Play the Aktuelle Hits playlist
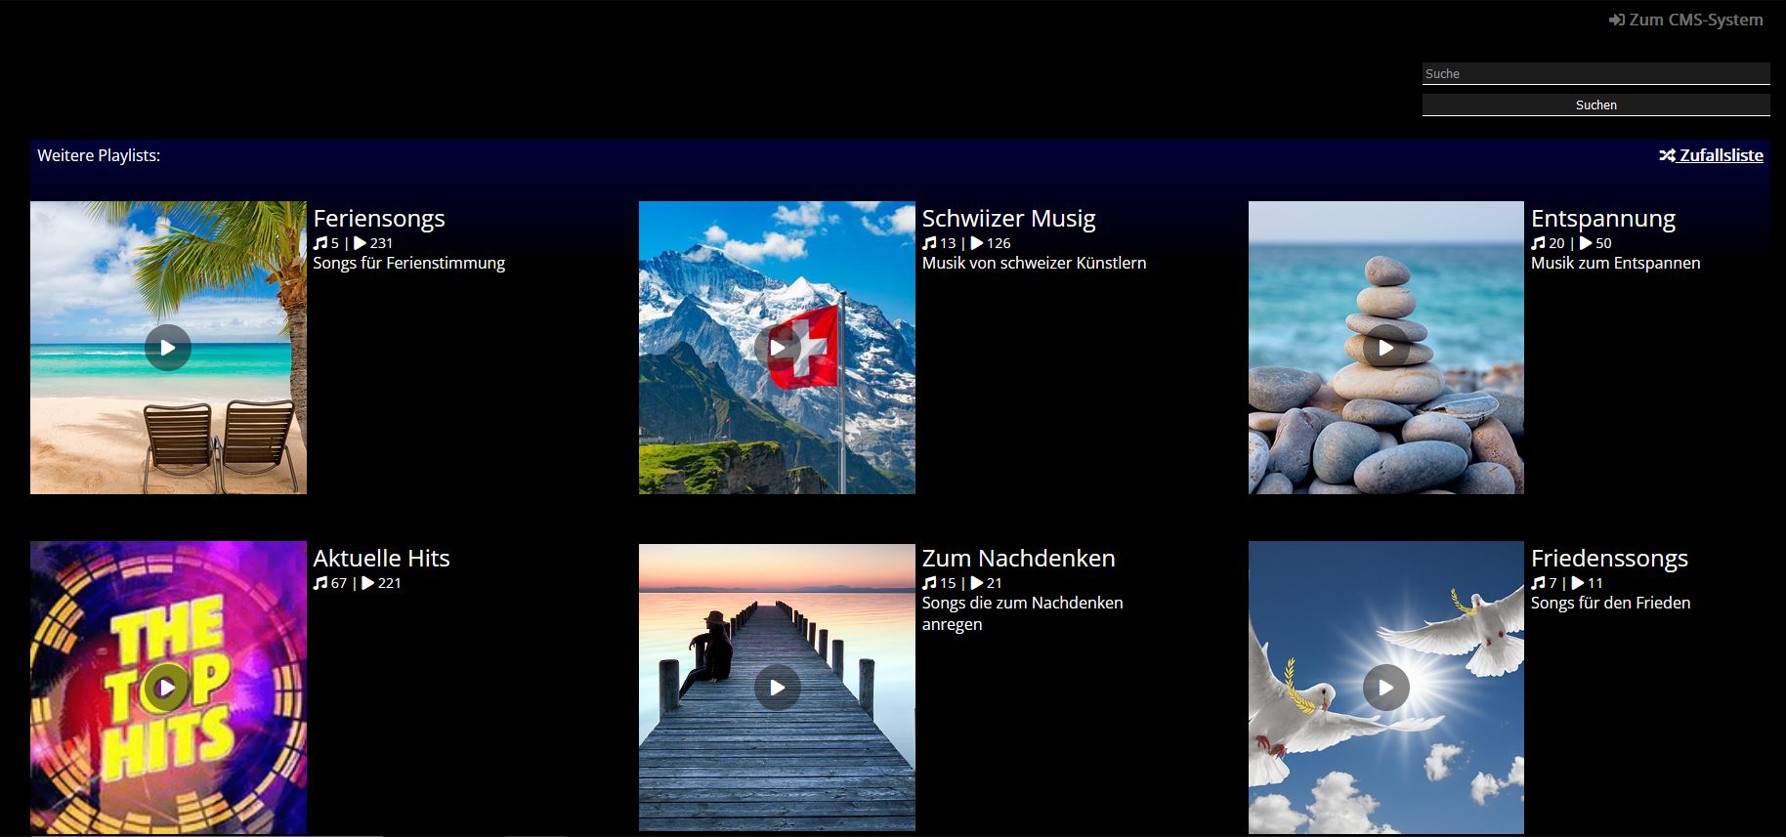The height and width of the screenshot is (837, 1786). click(168, 688)
